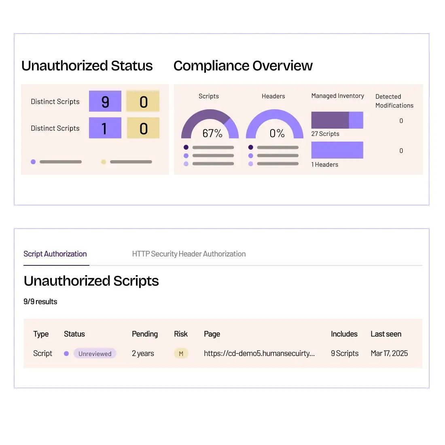Click the purple tile showing 1
Screen dimensions: 445x445
pos(105,128)
